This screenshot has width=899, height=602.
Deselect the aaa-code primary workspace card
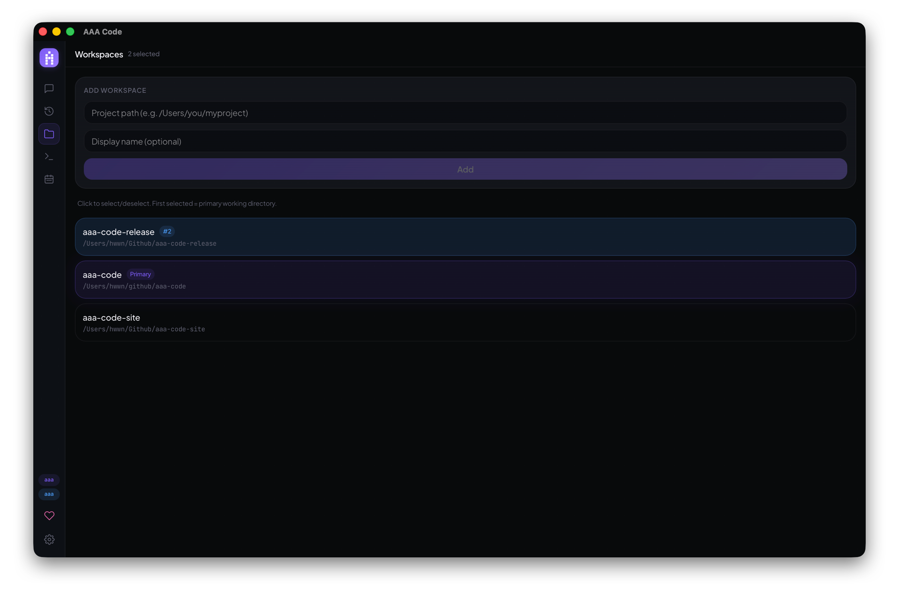tap(466, 280)
